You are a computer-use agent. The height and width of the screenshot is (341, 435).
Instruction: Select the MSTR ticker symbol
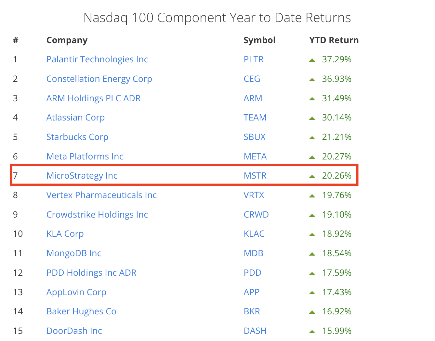click(x=255, y=176)
